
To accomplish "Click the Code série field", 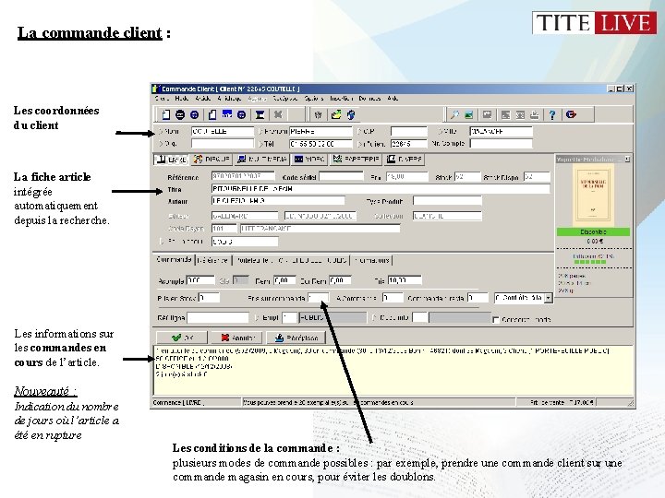I will (342, 176).
